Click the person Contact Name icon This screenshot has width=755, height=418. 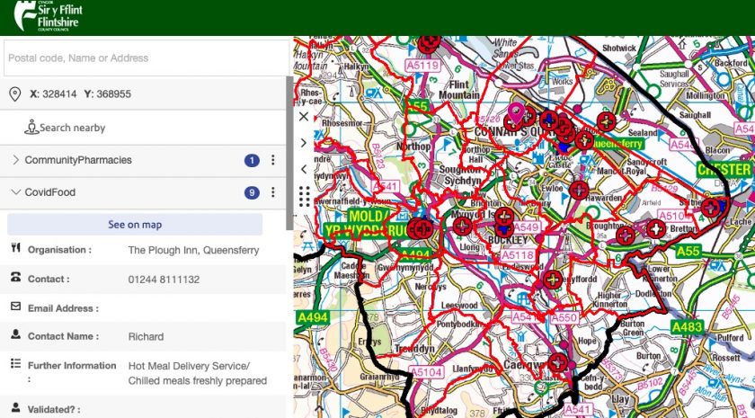[x=16, y=334]
